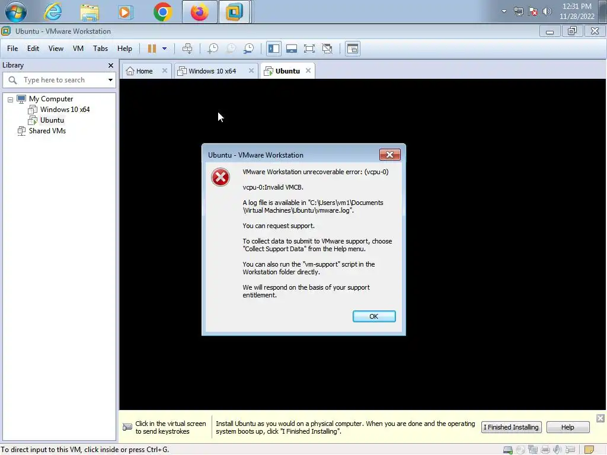Select the Ubuntu tab

click(287, 71)
